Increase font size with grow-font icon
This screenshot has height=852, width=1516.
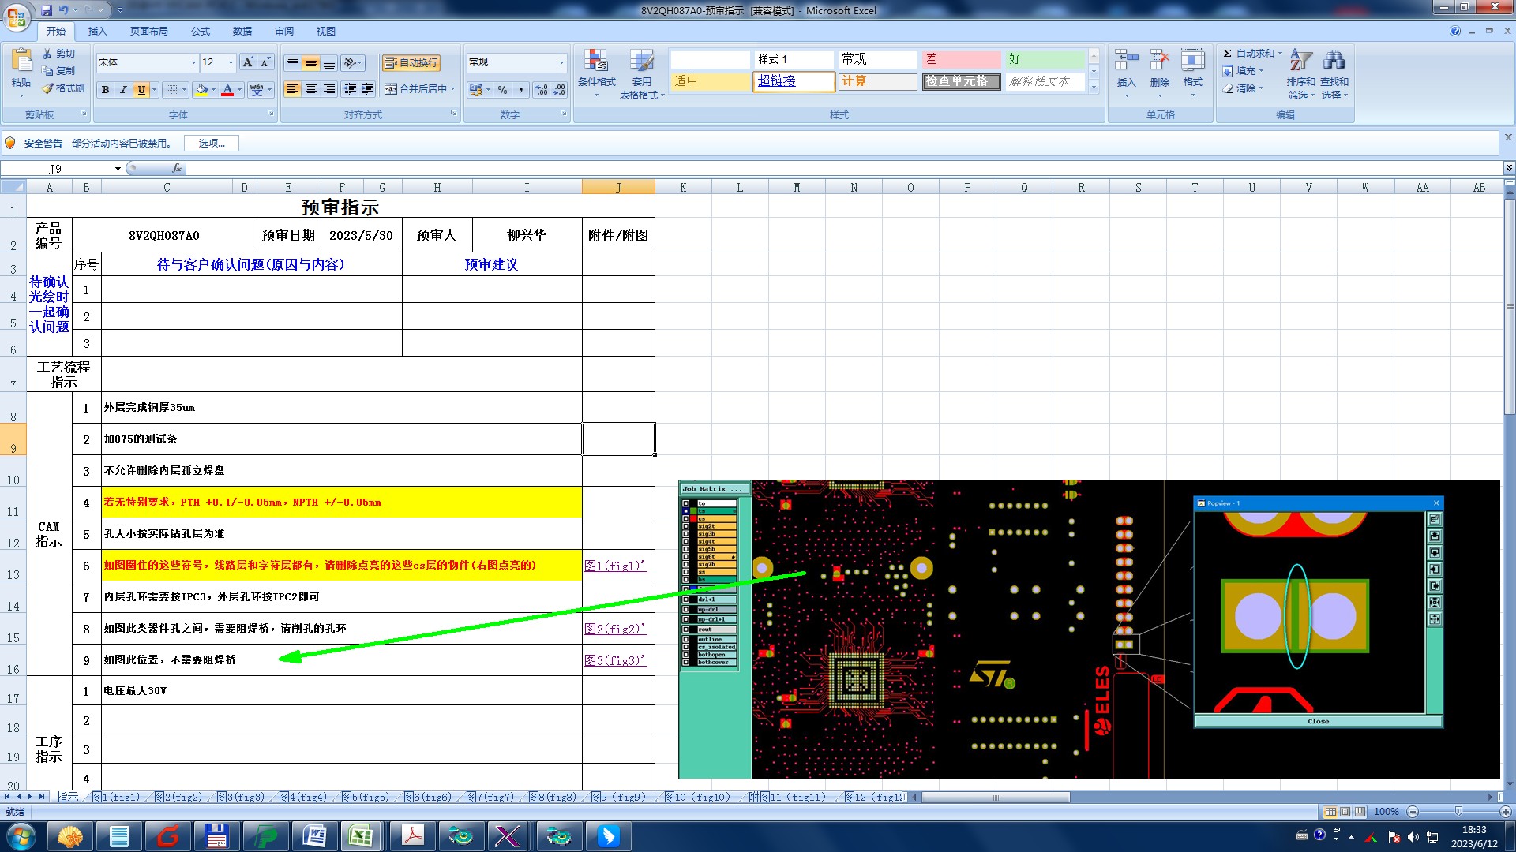[248, 62]
